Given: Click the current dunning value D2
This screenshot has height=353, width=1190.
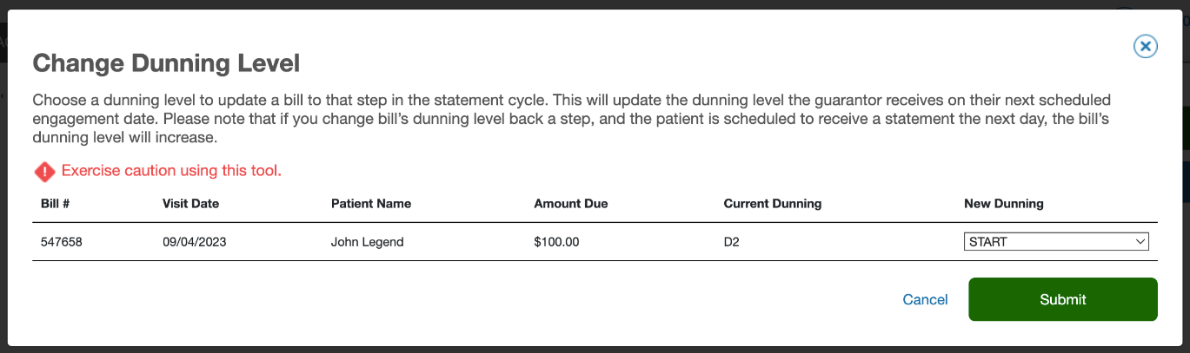Looking at the screenshot, I should coord(731,242).
